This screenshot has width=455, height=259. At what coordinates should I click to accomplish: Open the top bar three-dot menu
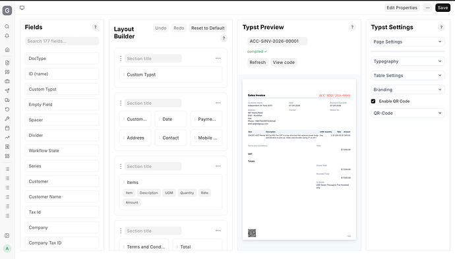click(427, 8)
